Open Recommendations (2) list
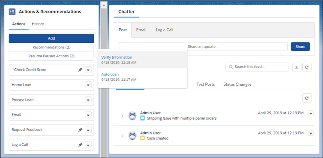Viewport: 323px width, 158px height. [51, 47]
